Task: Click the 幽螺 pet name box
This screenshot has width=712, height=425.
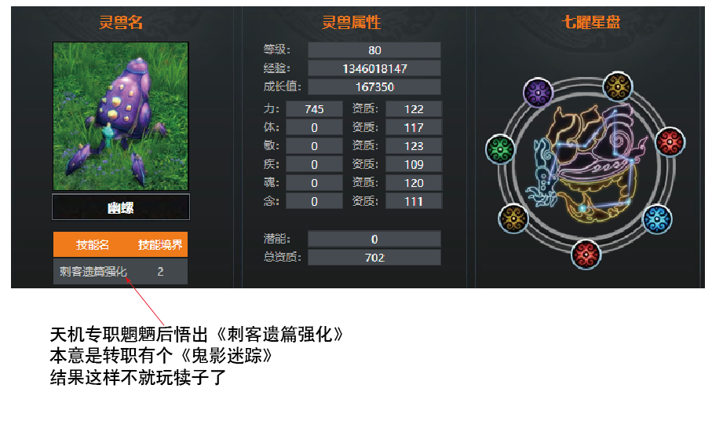Action: tap(121, 207)
